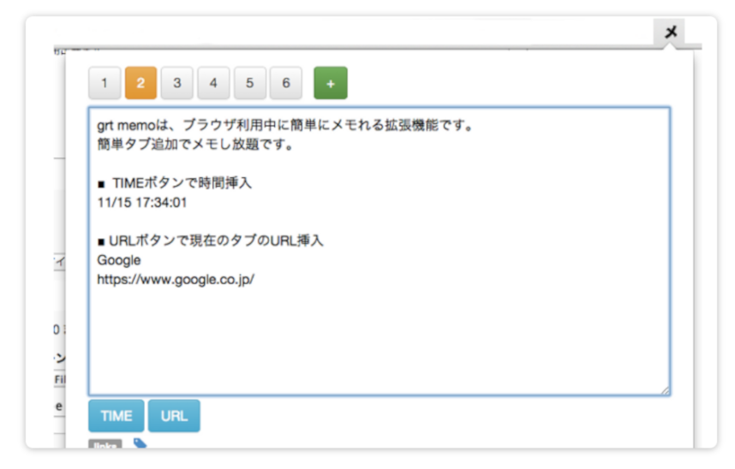This screenshot has width=735, height=469.
Task: Switch to memo tab 4
Action: [213, 83]
